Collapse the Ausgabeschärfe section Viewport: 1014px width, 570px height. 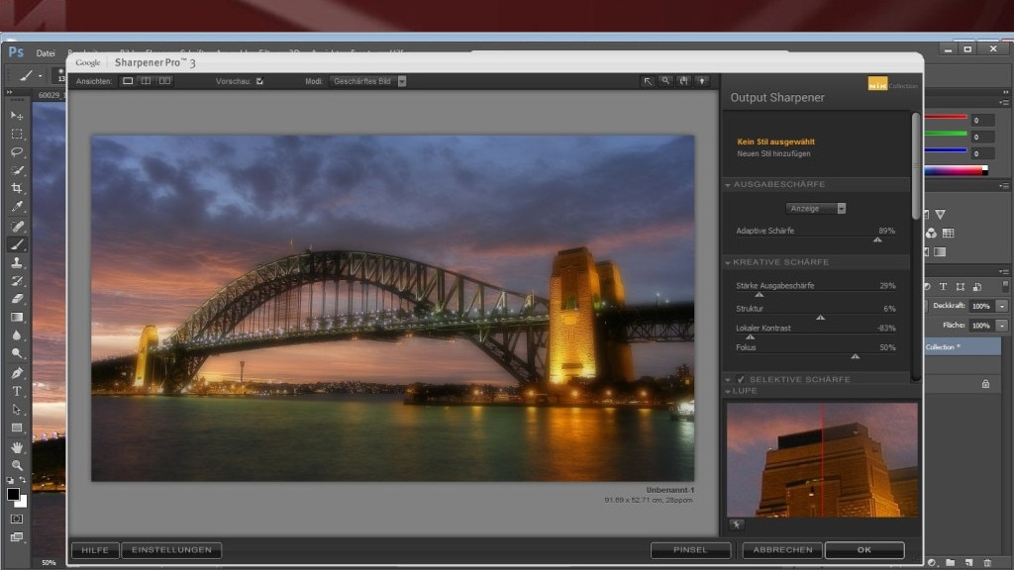(x=728, y=185)
